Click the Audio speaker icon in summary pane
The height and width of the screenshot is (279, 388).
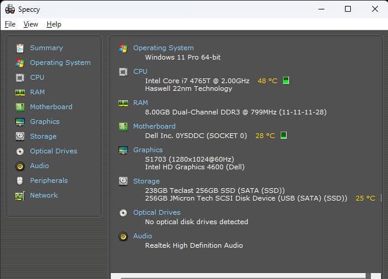pyautogui.click(x=123, y=237)
